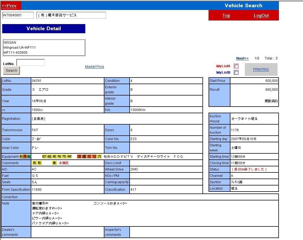Viewport: 303px width, 240px height.
Task: Click the Search button
Action: coord(11,71)
